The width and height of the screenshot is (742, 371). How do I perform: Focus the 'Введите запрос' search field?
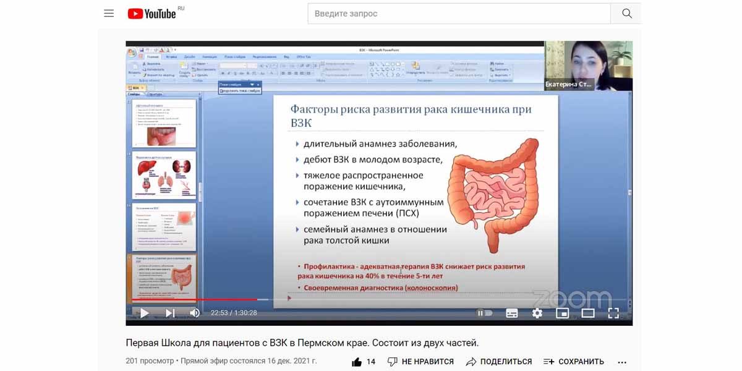click(x=458, y=14)
